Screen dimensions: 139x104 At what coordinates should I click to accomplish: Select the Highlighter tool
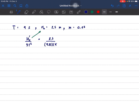34,12
